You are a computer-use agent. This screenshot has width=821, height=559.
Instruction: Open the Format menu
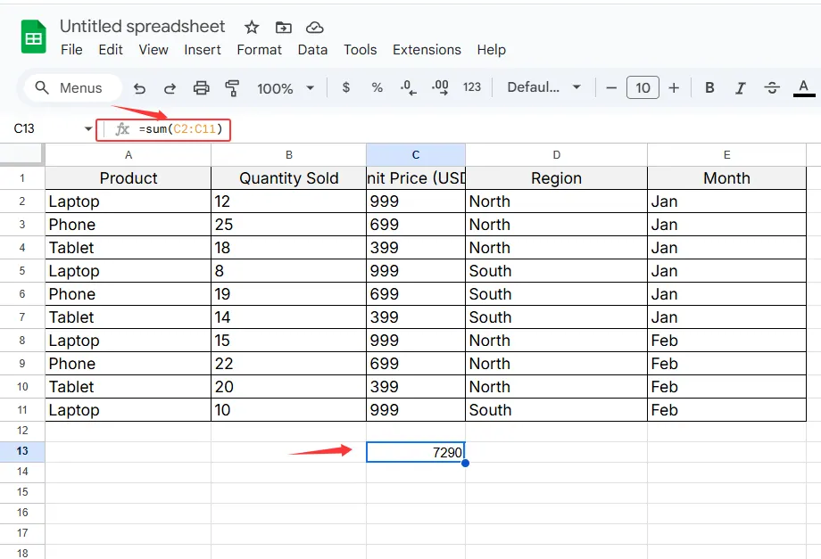(x=259, y=50)
